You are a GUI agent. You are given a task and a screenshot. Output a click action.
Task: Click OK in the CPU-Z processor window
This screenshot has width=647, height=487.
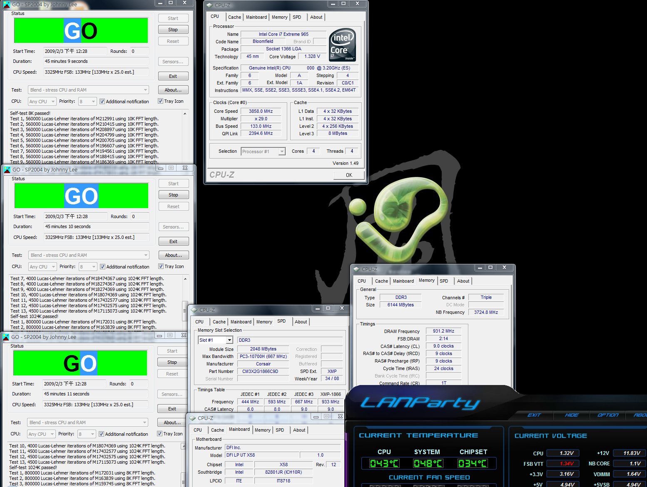coord(349,175)
